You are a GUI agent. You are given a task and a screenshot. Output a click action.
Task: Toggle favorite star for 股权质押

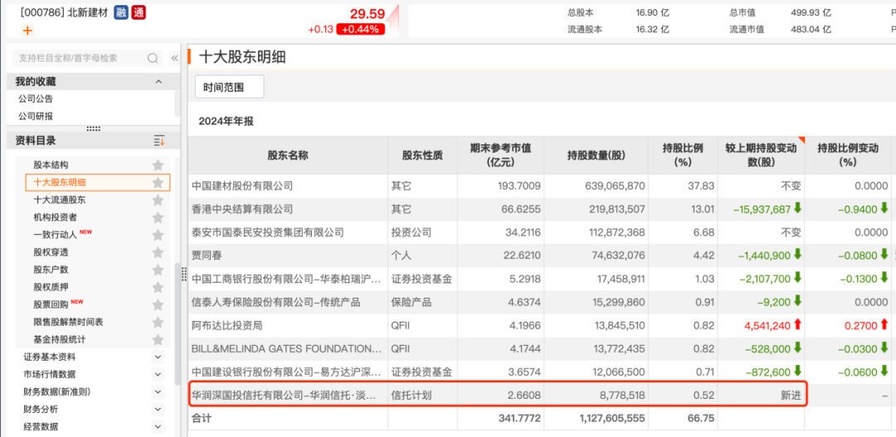(x=158, y=287)
